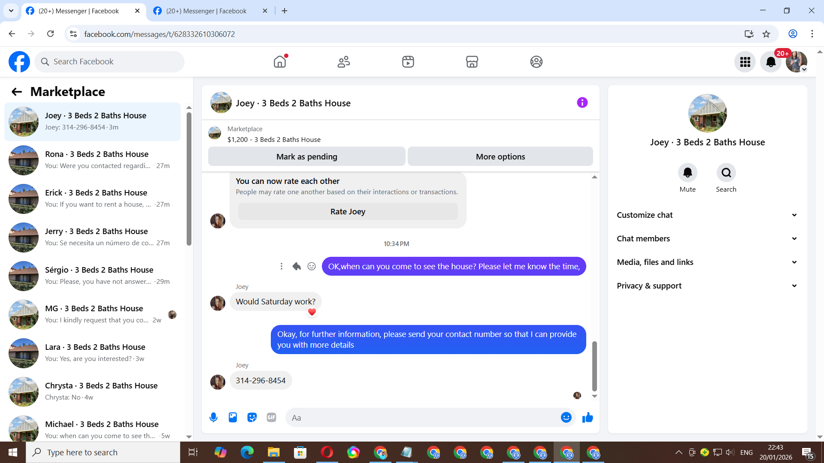This screenshot has height=463, width=824.
Task: Expand the Chat members section
Action: point(707,239)
